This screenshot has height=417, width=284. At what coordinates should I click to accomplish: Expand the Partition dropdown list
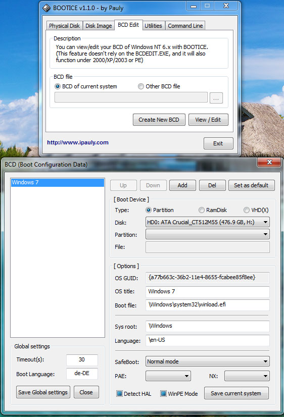click(x=208, y=234)
